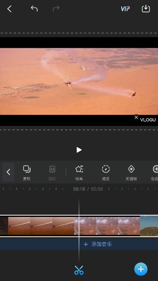Open the 色度 chroma tool
The width and height of the screenshot is (158, 281).
tap(155, 173)
